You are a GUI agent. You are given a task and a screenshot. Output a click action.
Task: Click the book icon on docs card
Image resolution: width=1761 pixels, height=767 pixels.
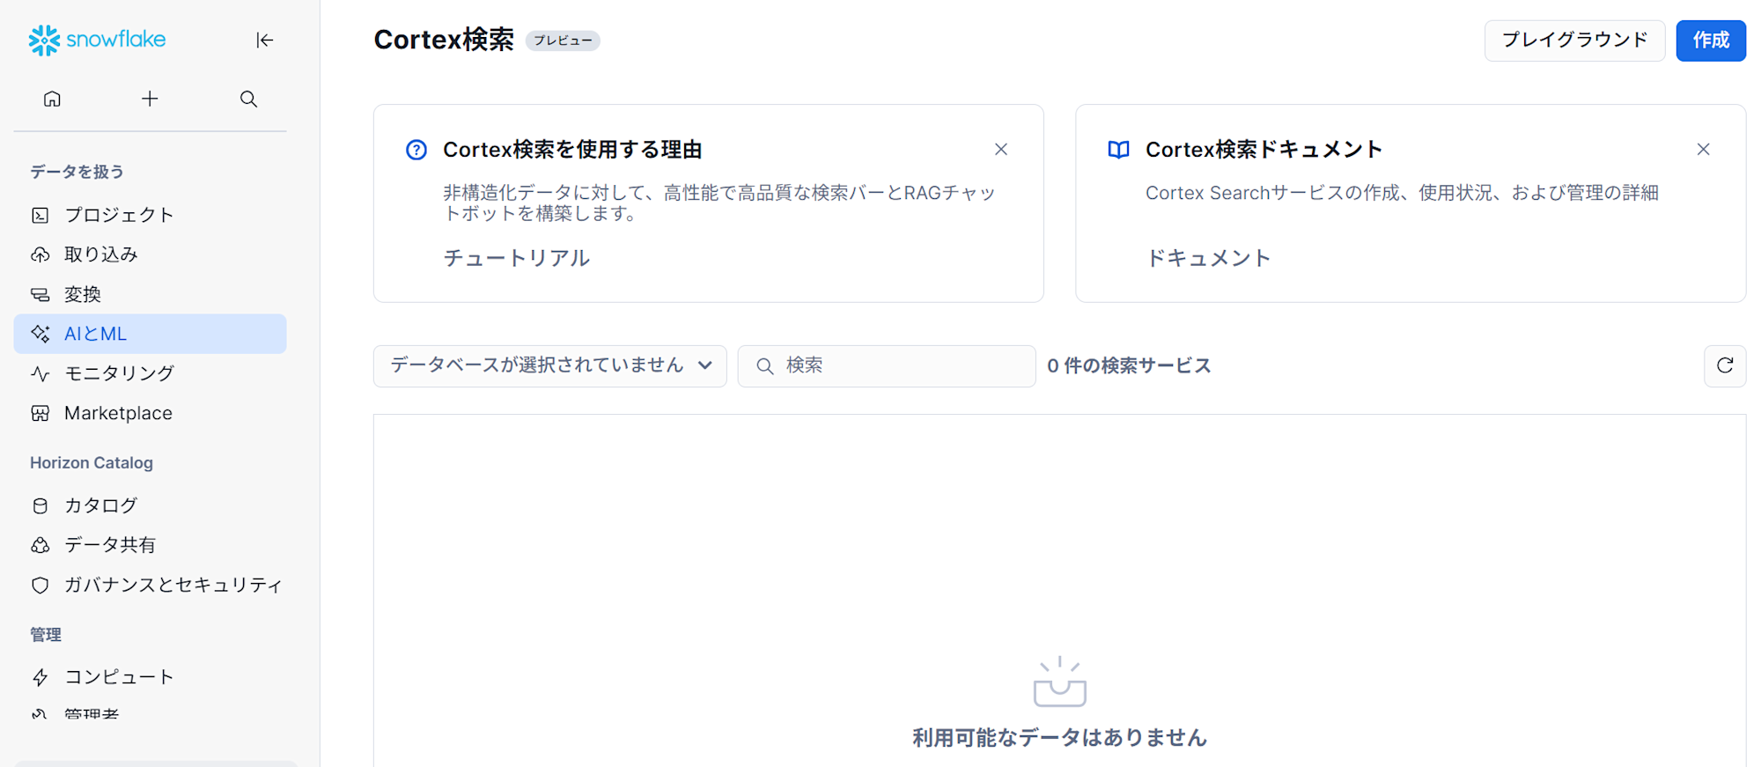[x=1118, y=150]
